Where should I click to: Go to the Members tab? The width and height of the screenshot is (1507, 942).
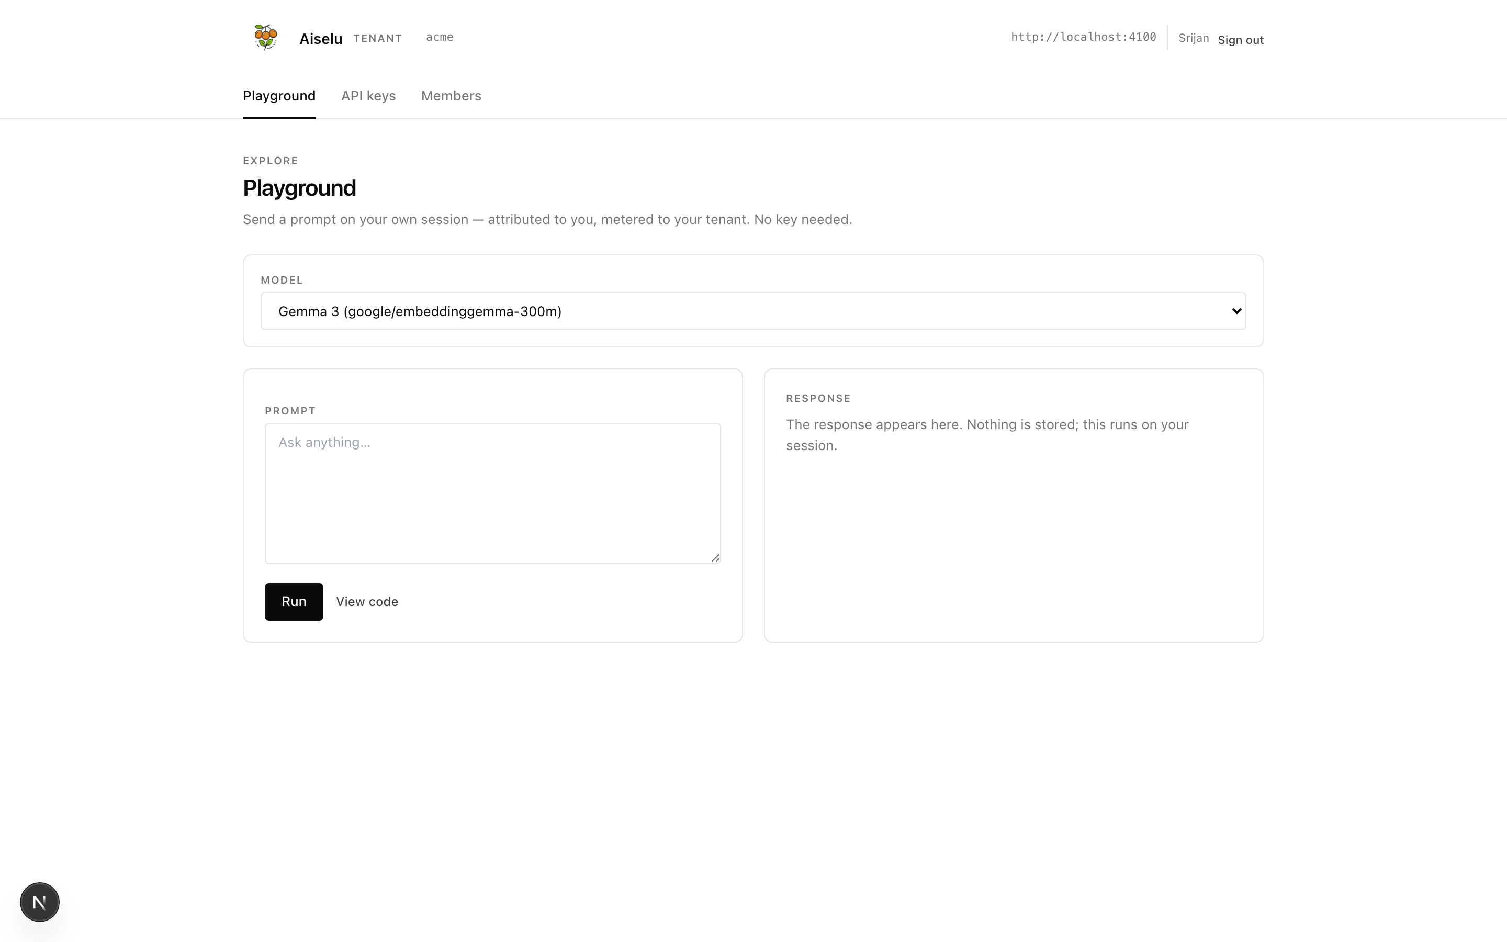coord(451,96)
